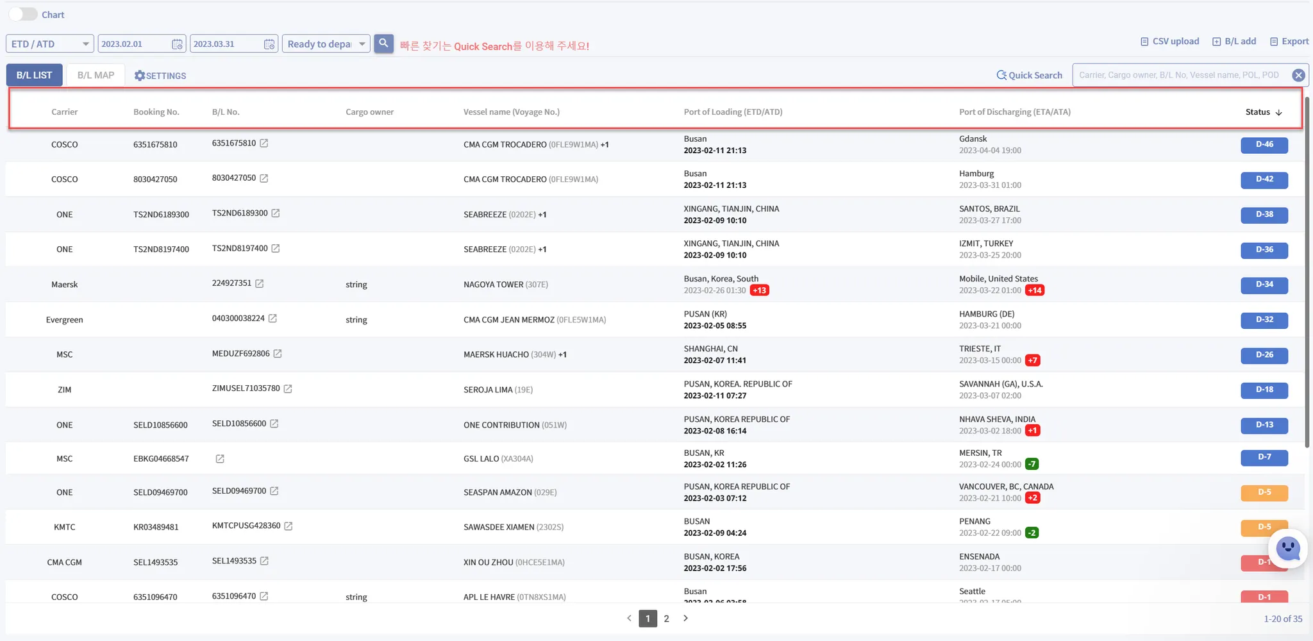1313x641 pixels.
Task: Open external link for B/L 6351675810
Action: click(x=263, y=143)
